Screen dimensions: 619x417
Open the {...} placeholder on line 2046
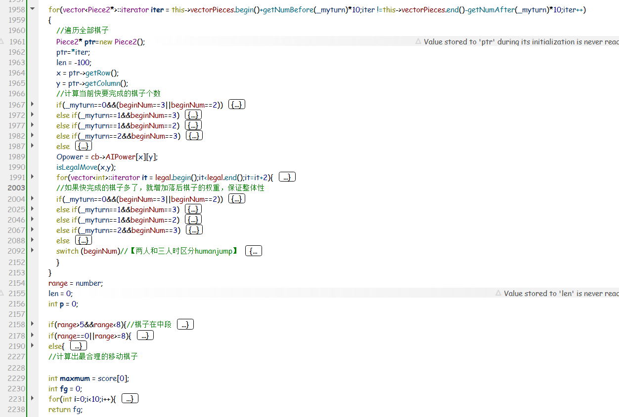point(193,220)
